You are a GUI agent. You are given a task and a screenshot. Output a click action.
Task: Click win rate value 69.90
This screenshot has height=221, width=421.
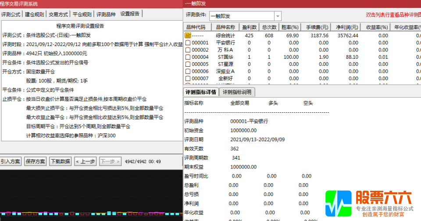(293, 36)
